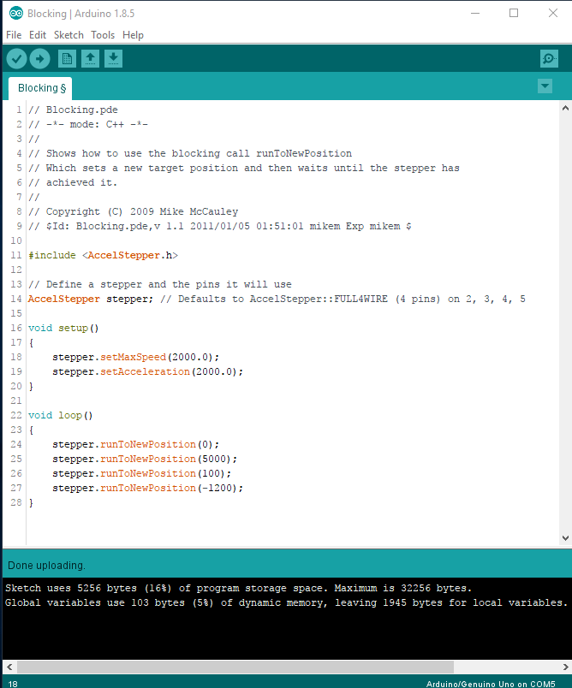The height and width of the screenshot is (688, 572).
Task: Create a new sketch with New icon
Action: (67, 59)
